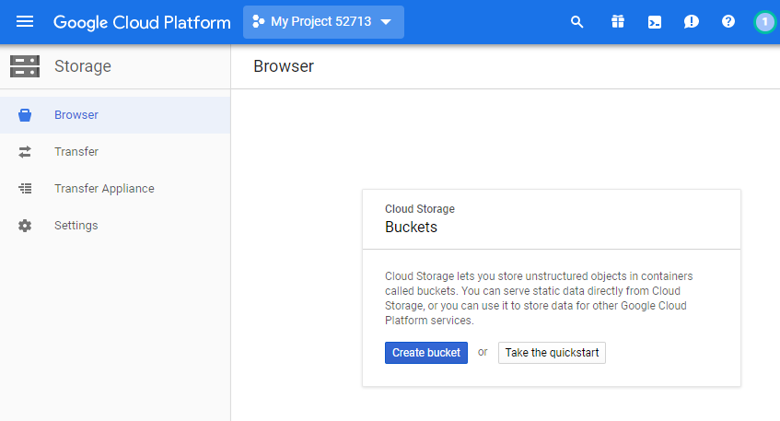Screen dimensions: 780x421
Task: Click the Browser bucket icon in sidebar
Action: click(25, 115)
